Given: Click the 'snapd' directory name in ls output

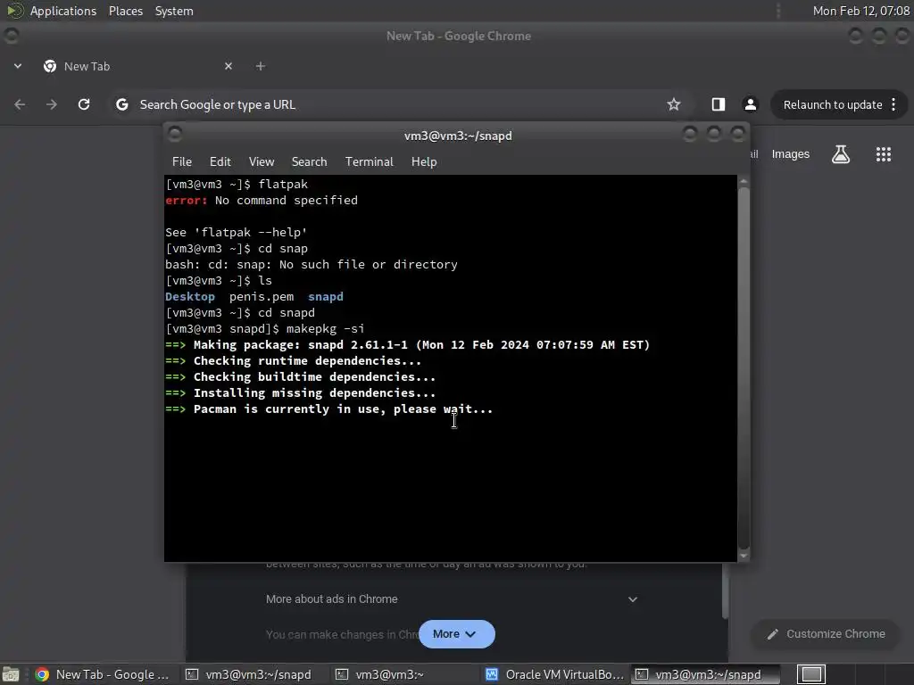Looking at the screenshot, I should point(325,296).
